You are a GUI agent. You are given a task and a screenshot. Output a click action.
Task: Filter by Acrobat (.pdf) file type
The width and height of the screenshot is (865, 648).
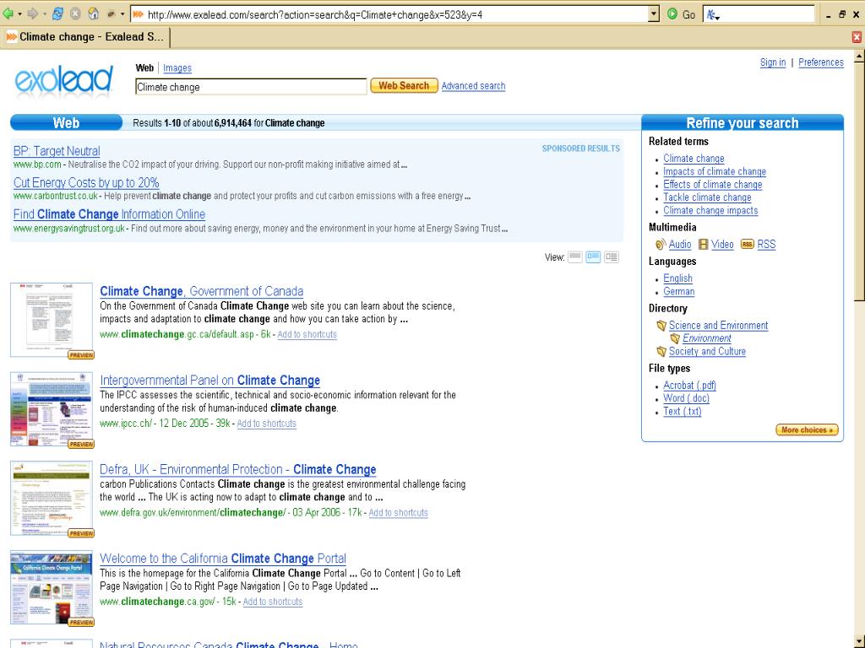(x=689, y=385)
